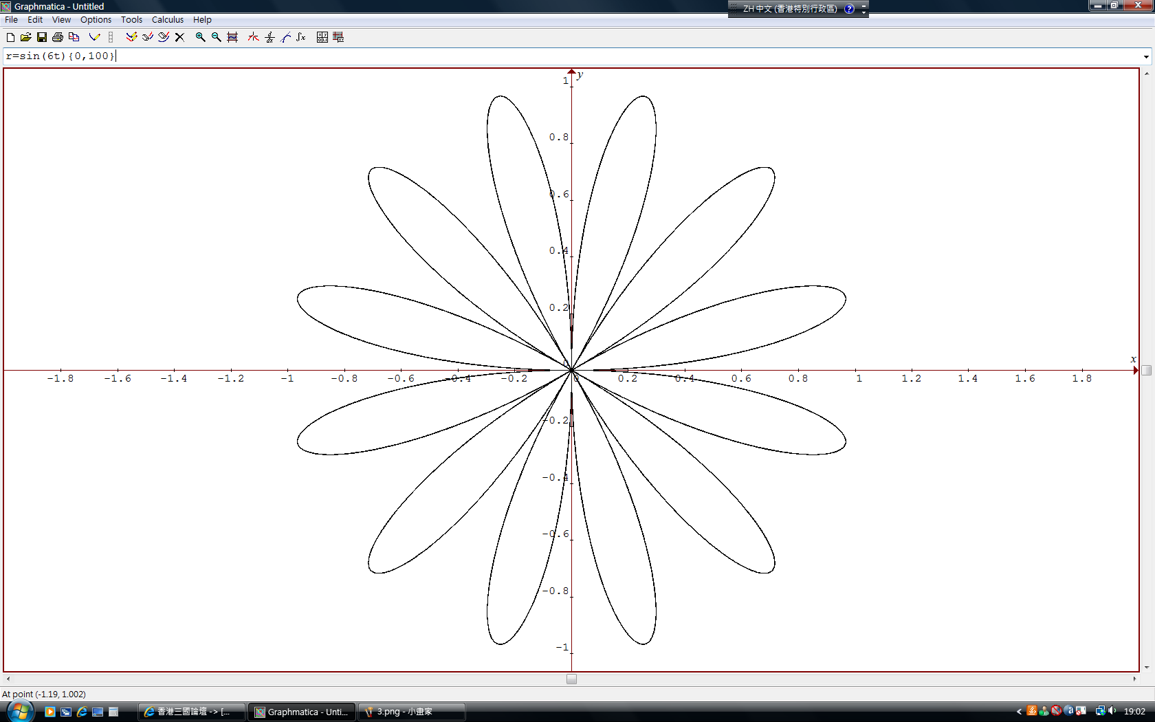Screen dimensions: 1155x722
Task: Click the ZH language bar input selector
Action: (x=790, y=9)
